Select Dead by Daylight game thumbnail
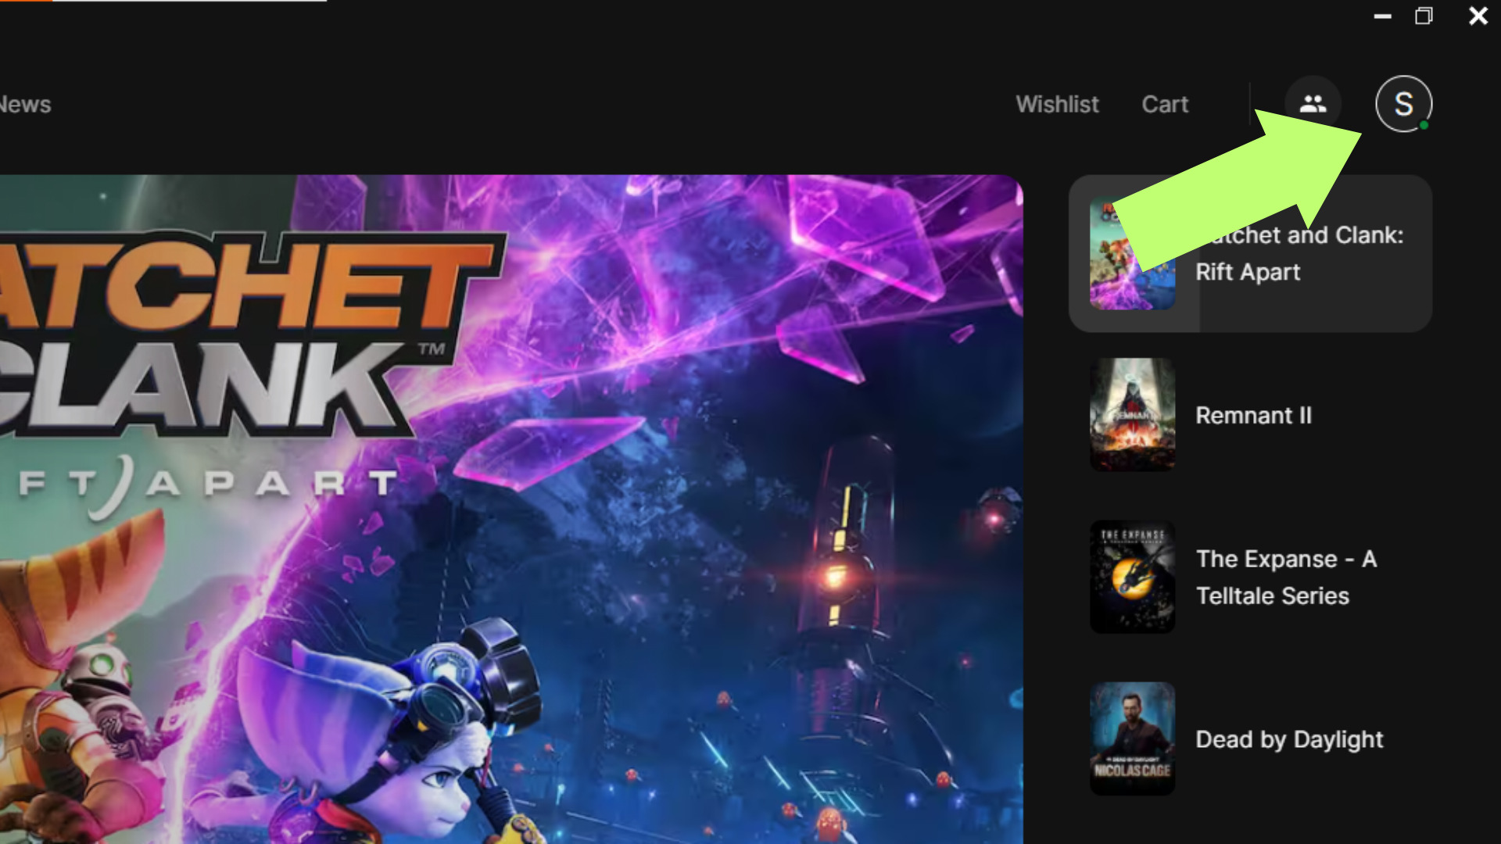Screen dimensions: 1501x844 [1131, 738]
